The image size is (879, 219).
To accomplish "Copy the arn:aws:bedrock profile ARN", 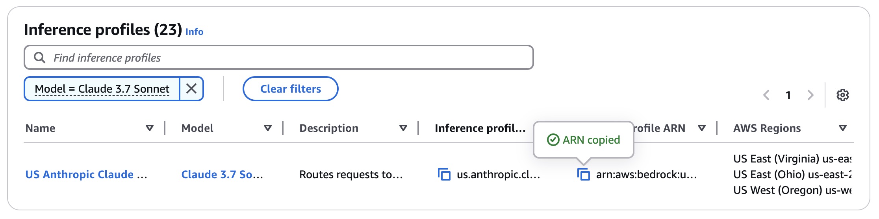I will (x=584, y=174).
